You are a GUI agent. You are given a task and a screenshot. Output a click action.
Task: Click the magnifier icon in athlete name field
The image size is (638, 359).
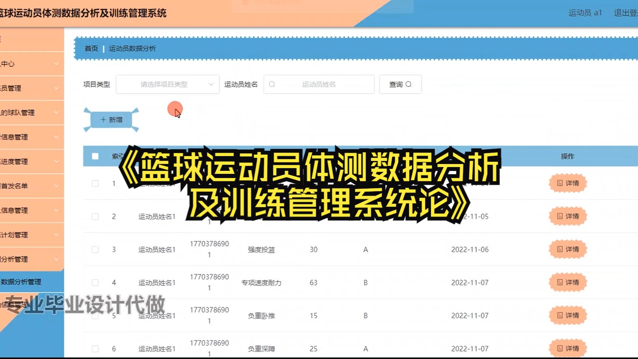(x=272, y=84)
